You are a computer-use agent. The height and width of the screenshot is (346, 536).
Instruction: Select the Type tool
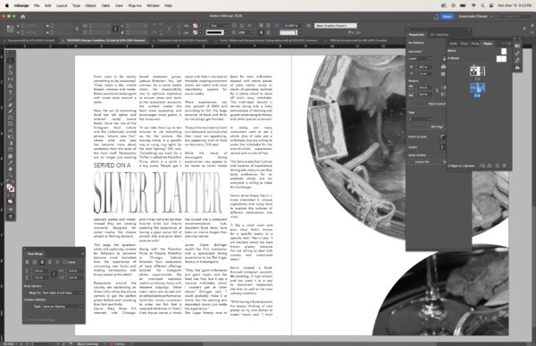(x=11, y=93)
